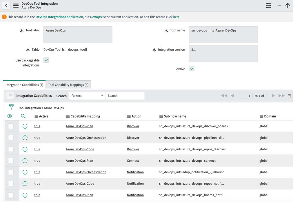Go to next page of list

point(273,96)
